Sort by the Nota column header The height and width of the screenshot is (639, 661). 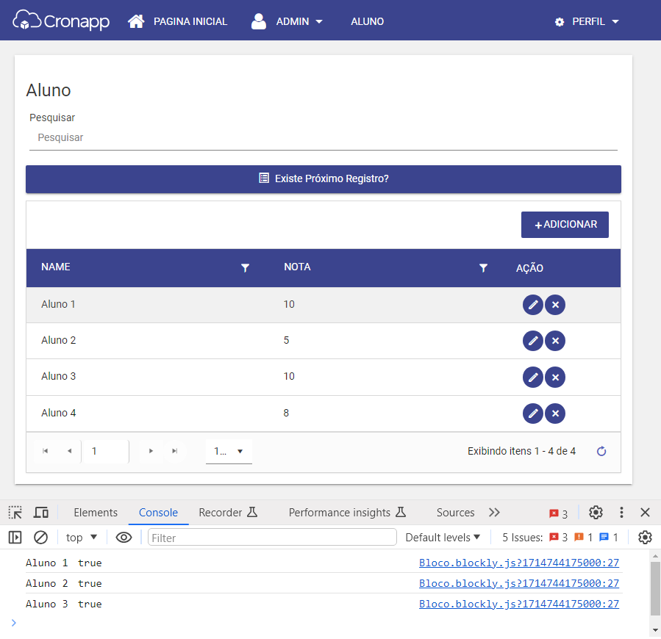point(297,267)
